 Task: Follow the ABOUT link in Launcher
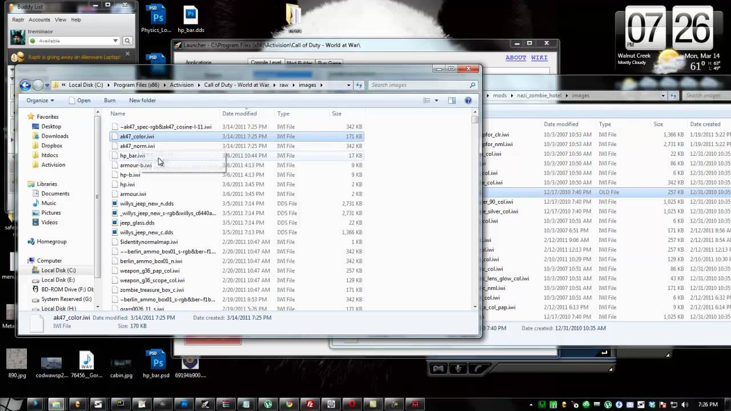pos(516,58)
